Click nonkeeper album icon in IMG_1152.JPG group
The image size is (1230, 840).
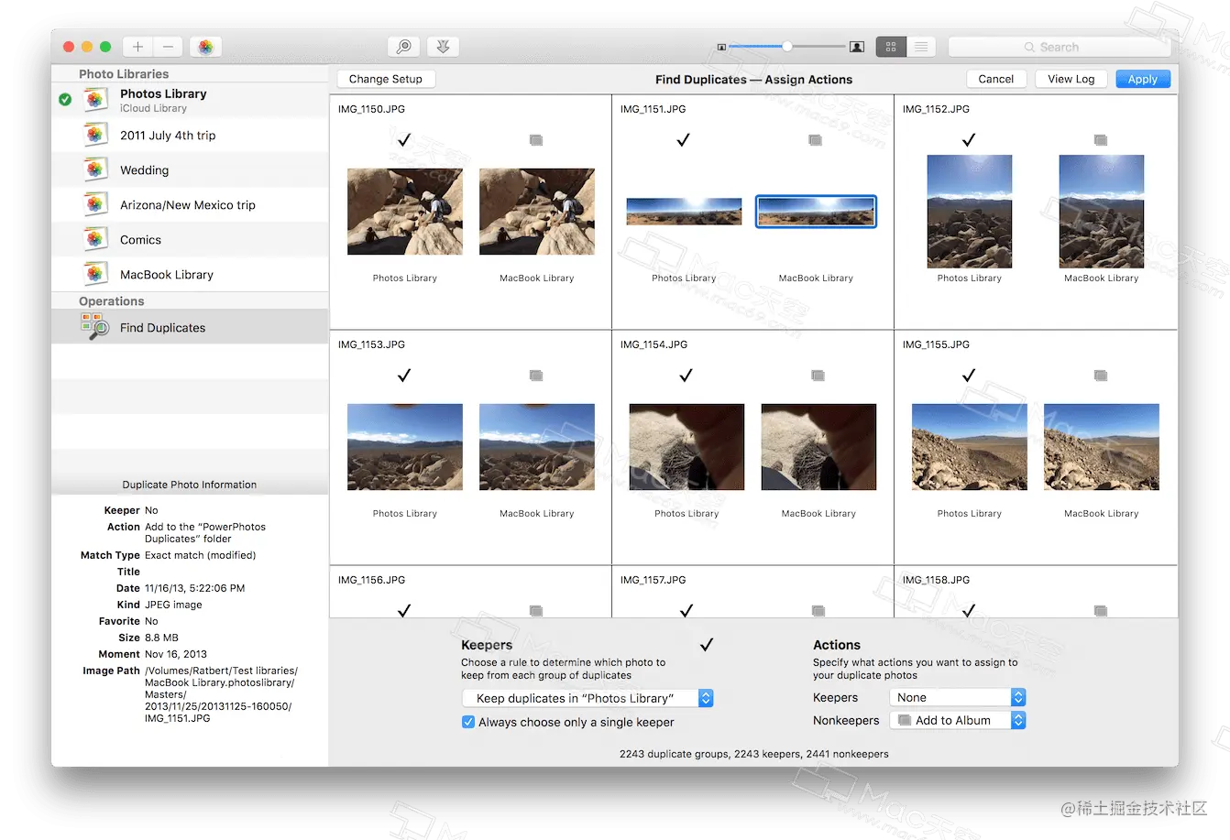[1101, 140]
